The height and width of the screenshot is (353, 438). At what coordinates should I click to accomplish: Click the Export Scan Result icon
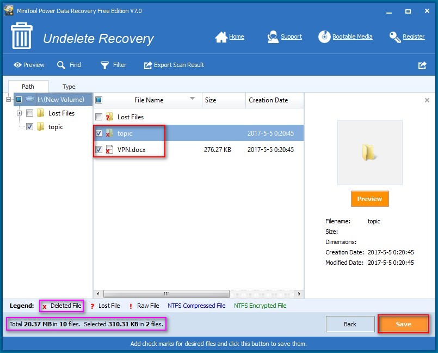pos(148,65)
